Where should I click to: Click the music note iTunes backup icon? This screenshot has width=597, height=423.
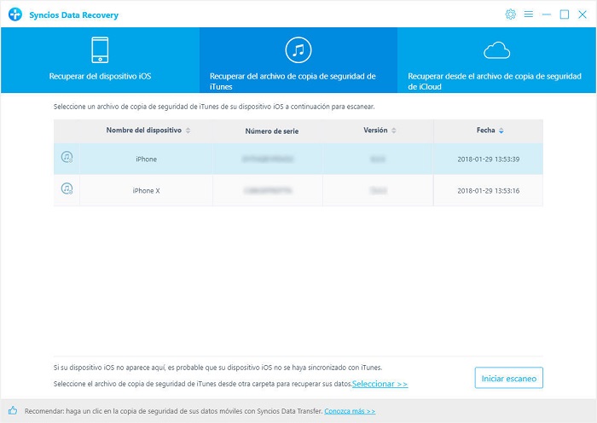298,49
